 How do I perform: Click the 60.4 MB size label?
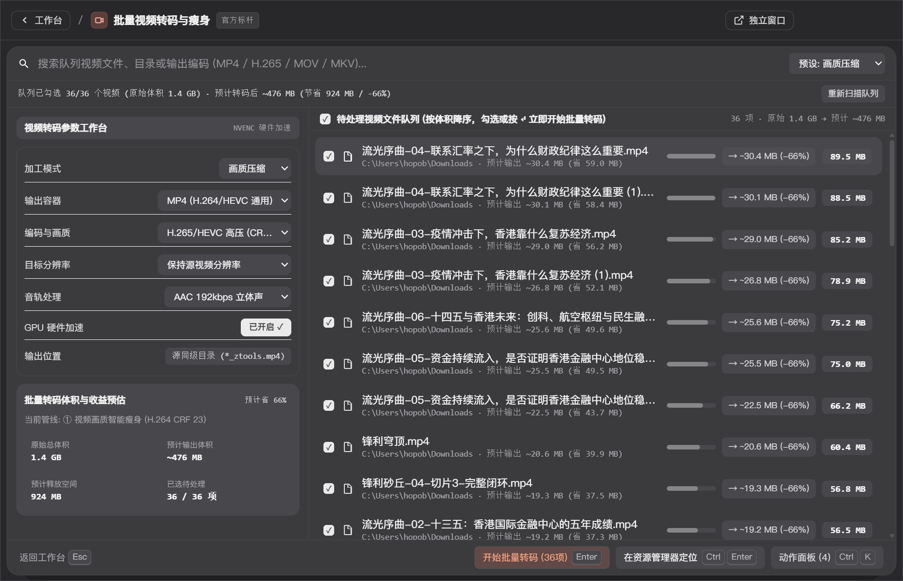[848, 447]
